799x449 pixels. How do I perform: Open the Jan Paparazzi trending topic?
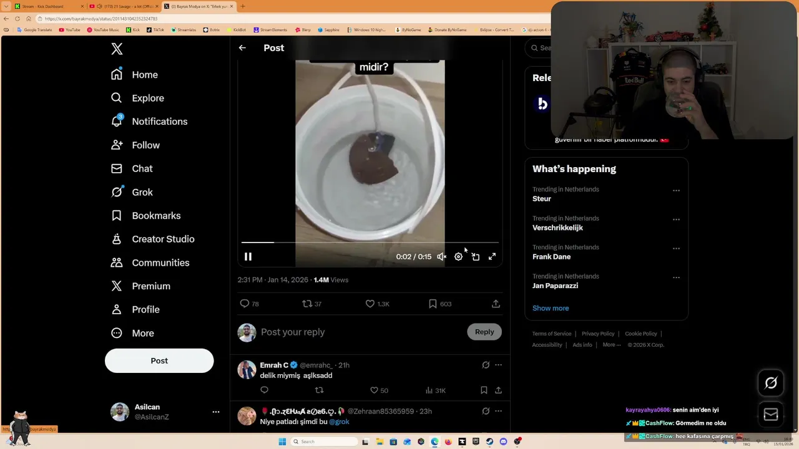point(555,286)
